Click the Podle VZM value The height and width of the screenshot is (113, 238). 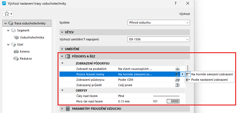[126, 80]
